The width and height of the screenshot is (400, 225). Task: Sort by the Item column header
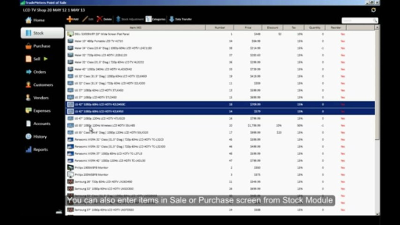click(x=135, y=28)
